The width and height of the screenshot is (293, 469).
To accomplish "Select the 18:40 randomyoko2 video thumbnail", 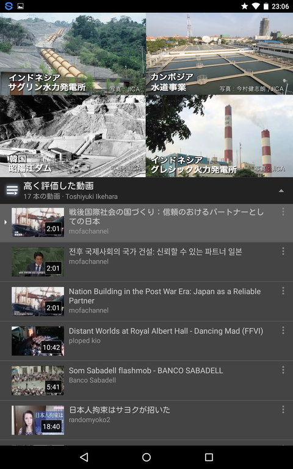I will pyautogui.click(x=38, y=420).
